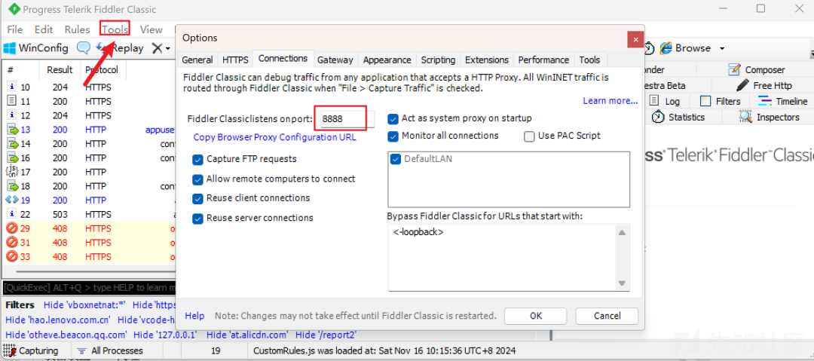Viewport: 814px width, 361px height.
Task: Click the listen port field showing 8888
Action: (x=346, y=119)
